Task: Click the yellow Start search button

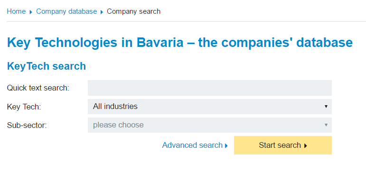Action: point(282,145)
